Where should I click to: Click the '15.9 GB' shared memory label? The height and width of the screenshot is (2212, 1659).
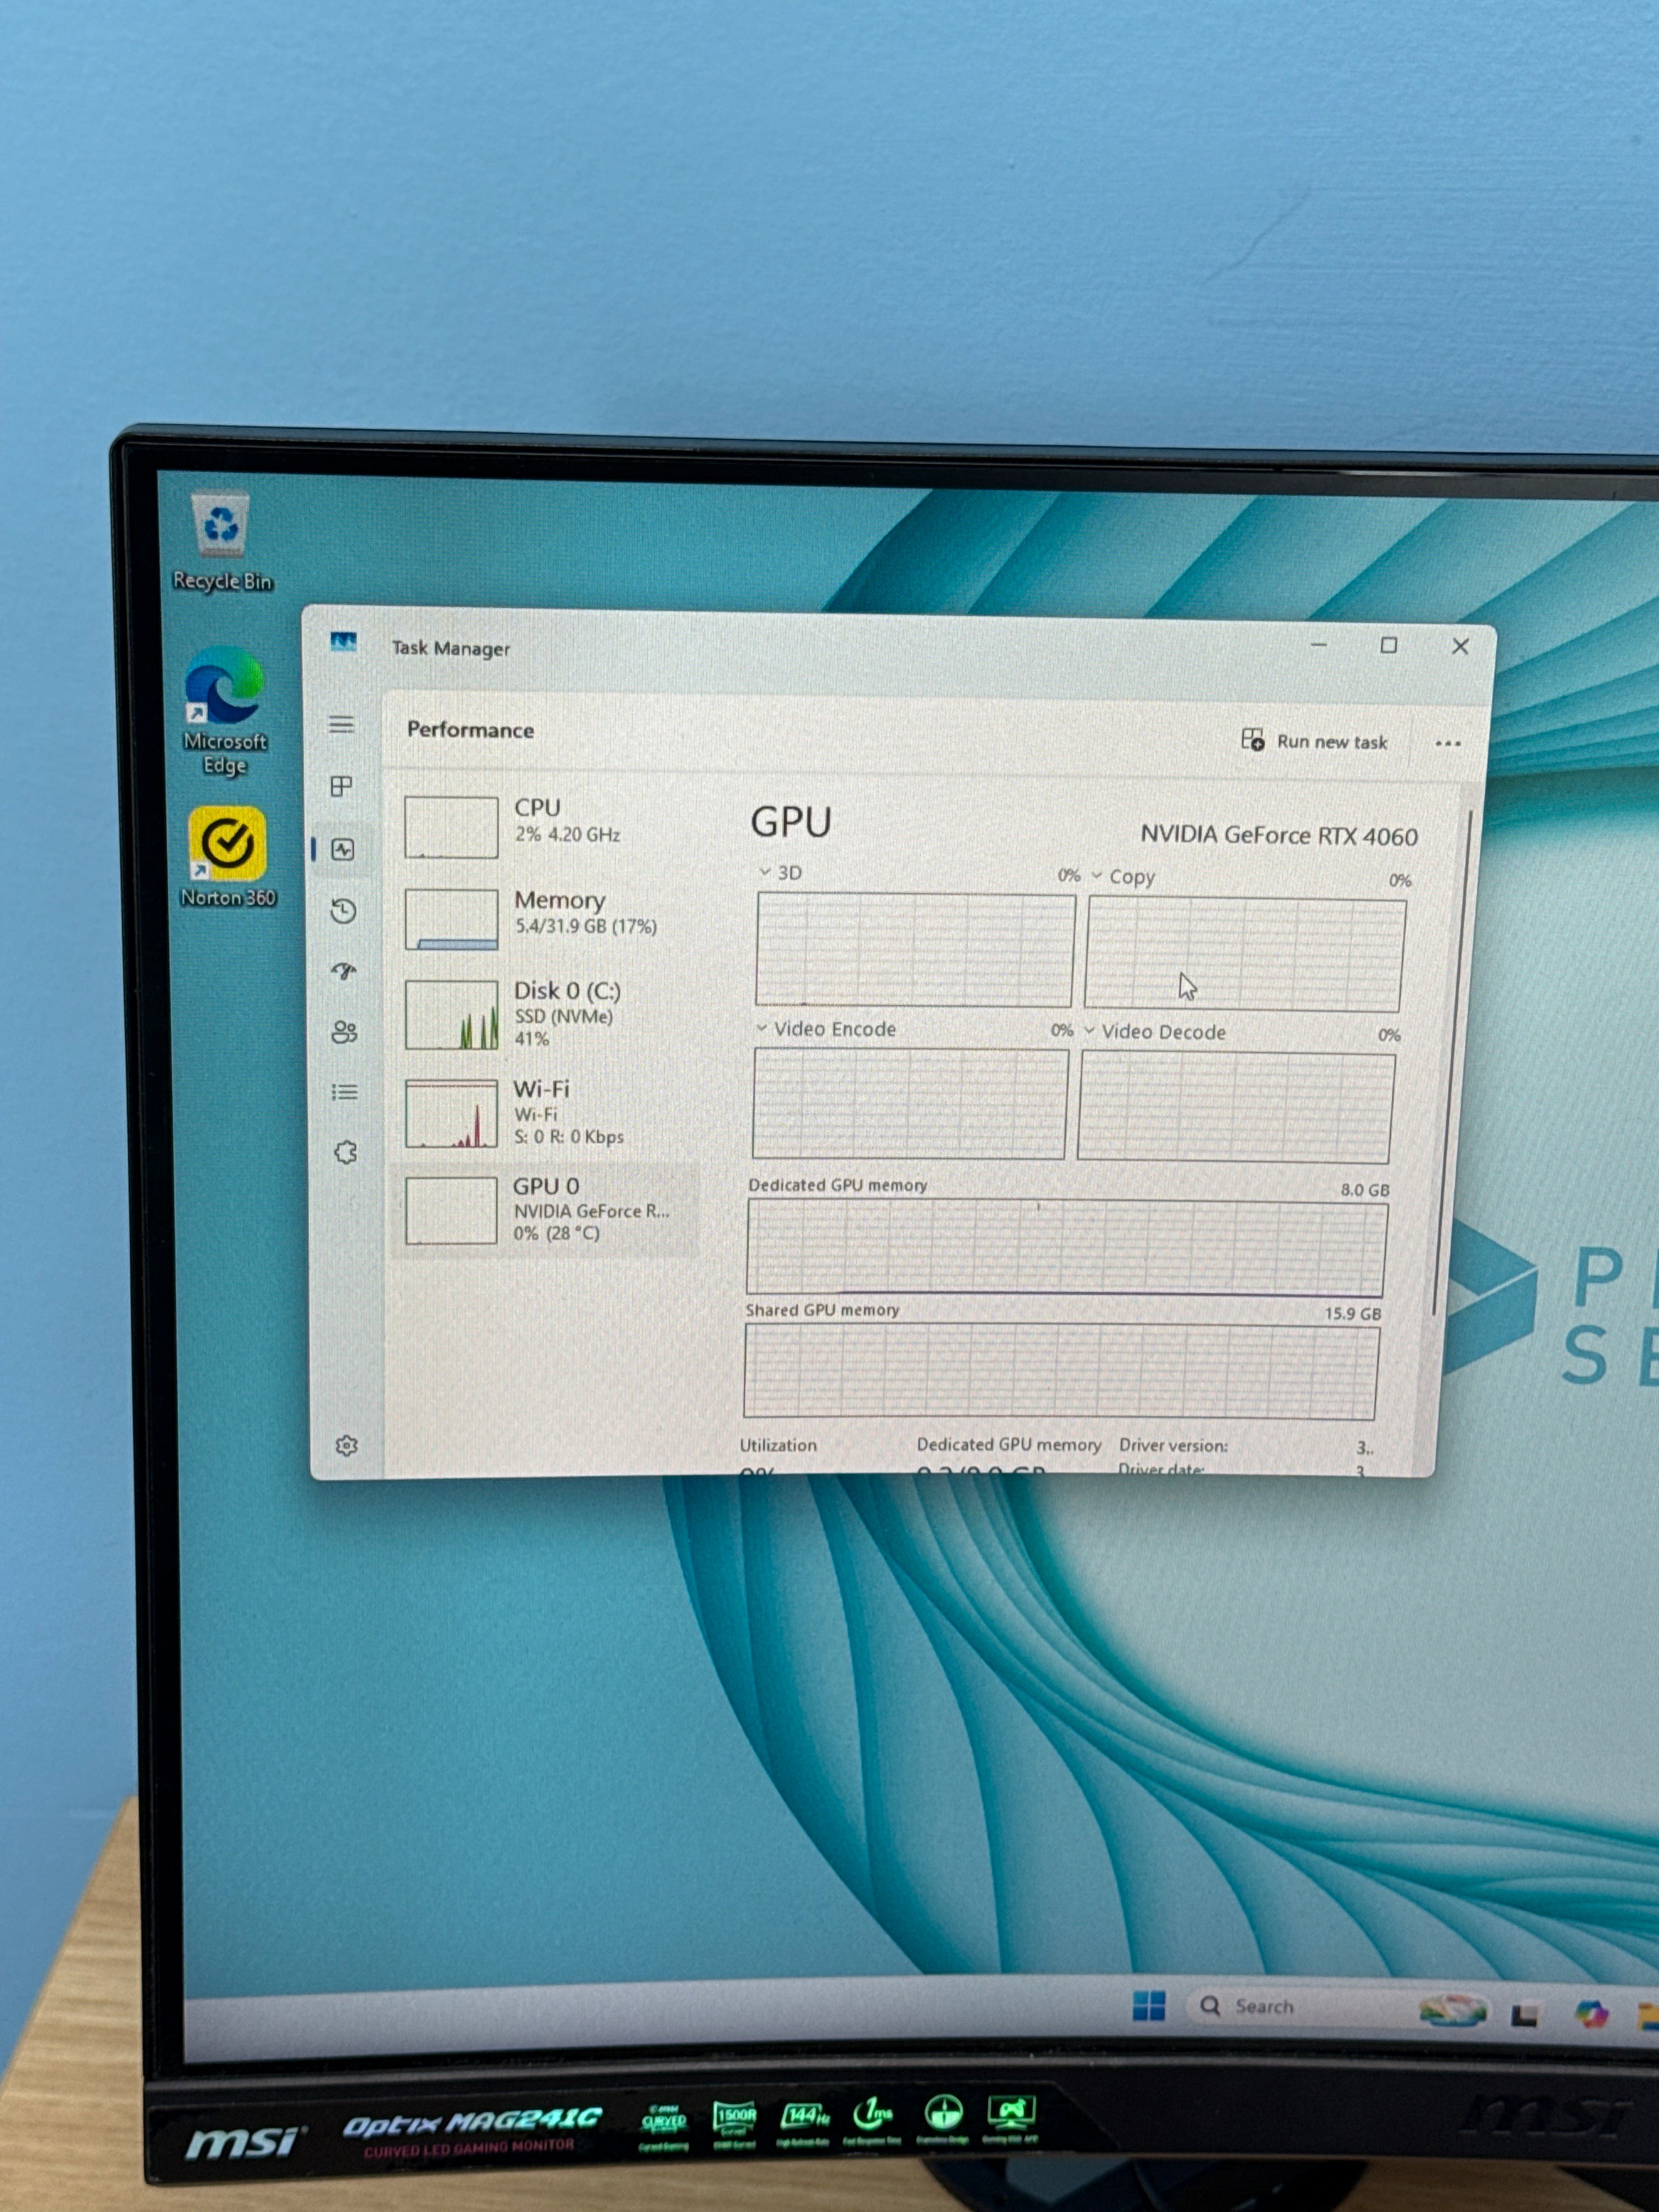click(1353, 1313)
